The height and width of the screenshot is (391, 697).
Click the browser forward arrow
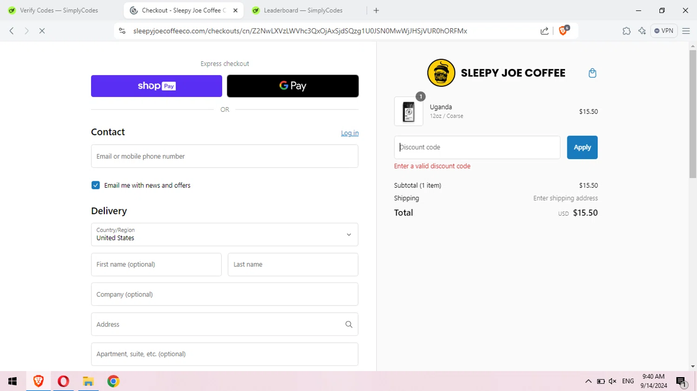click(26, 31)
